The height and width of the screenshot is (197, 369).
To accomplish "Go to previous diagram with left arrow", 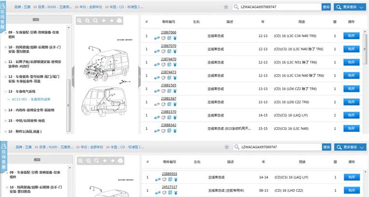I will click(103, 21).
